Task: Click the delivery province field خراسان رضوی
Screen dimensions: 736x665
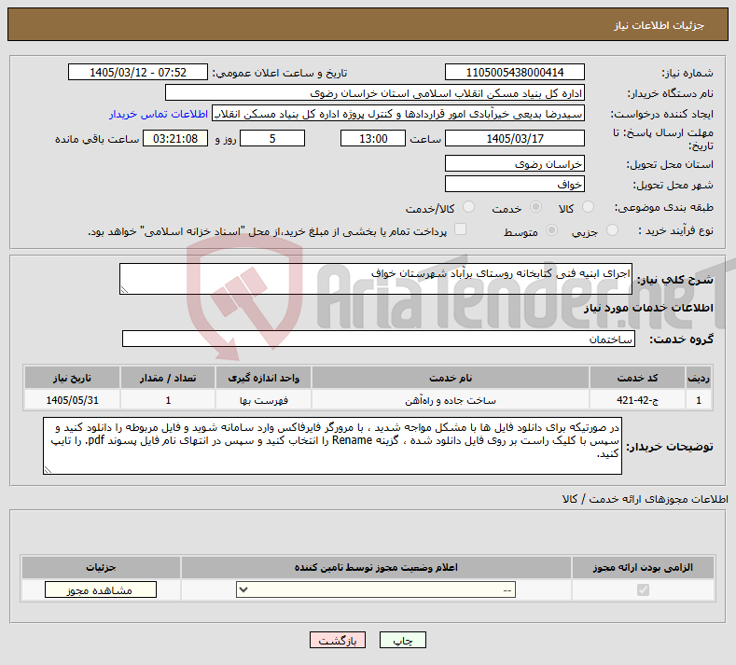Action: click(514, 163)
